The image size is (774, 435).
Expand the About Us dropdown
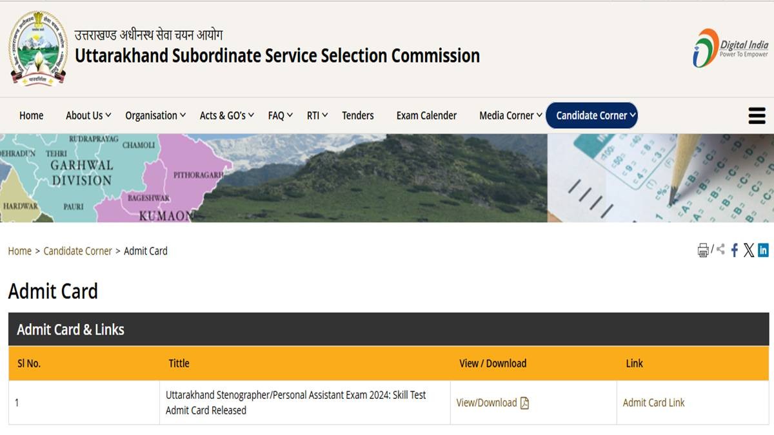coord(88,115)
